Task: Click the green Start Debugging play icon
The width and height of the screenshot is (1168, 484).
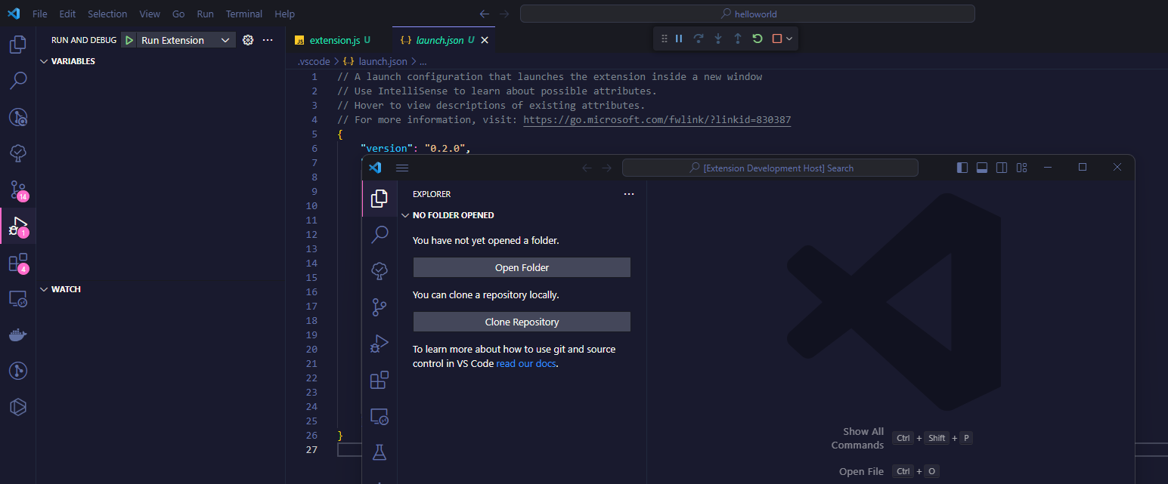Action: tap(129, 40)
